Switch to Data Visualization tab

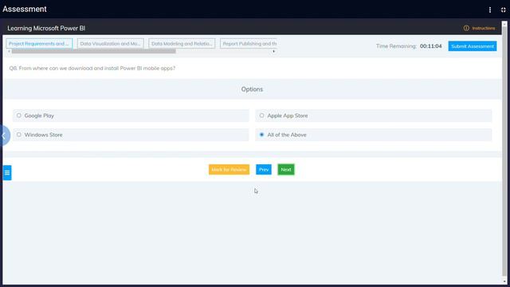[x=110, y=44]
